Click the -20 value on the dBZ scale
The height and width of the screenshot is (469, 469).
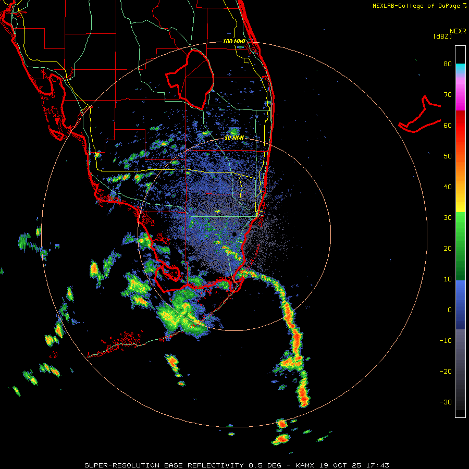tap(446, 372)
